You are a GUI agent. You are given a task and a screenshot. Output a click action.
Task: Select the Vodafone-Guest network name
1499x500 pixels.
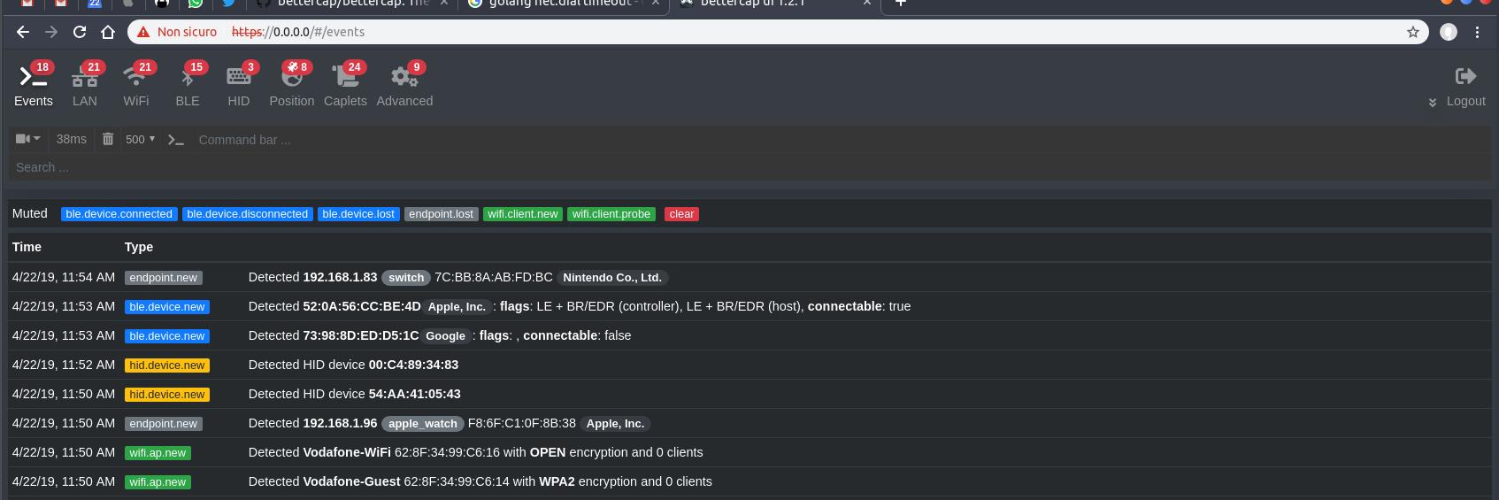pyautogui.click(x=351, y=481)
